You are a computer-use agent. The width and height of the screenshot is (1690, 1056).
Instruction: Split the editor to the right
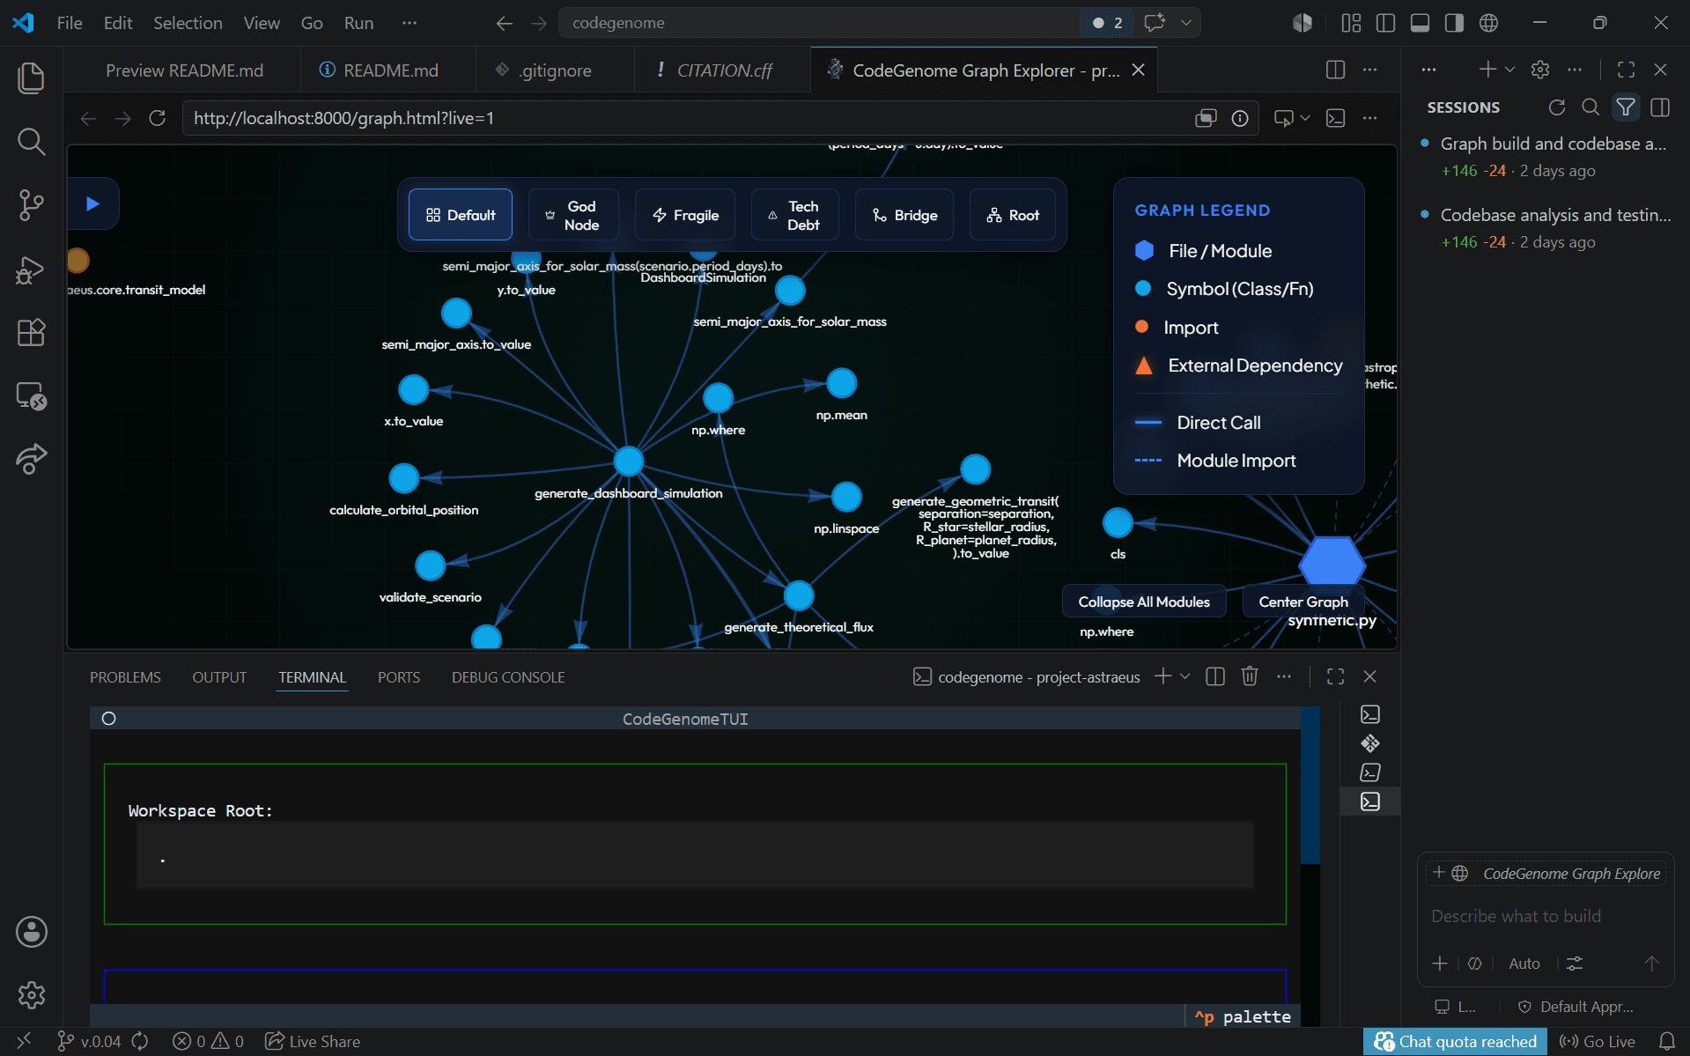click(1335, 70)
